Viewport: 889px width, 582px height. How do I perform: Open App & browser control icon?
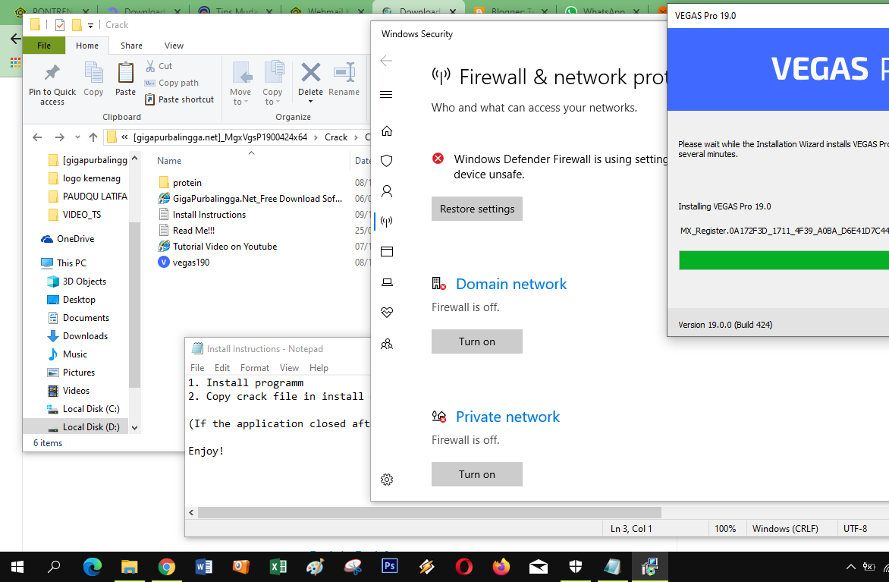coord(387,251)
